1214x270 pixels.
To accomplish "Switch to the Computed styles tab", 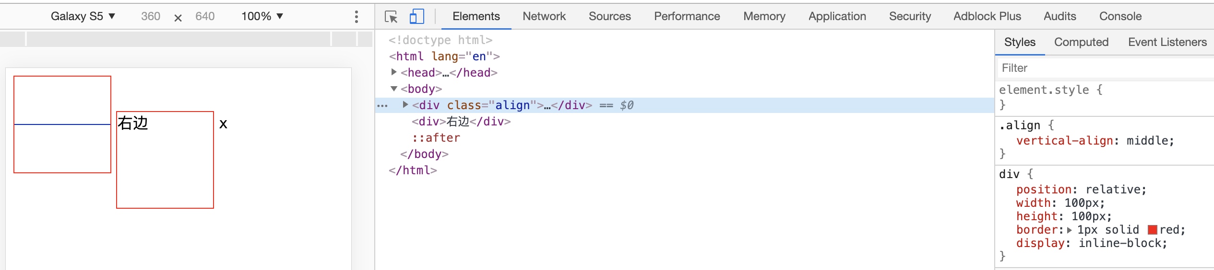I will click(x=1081, y=42).
